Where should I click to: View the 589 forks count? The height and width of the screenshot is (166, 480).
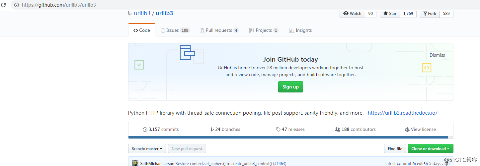[x=446, y=14]
